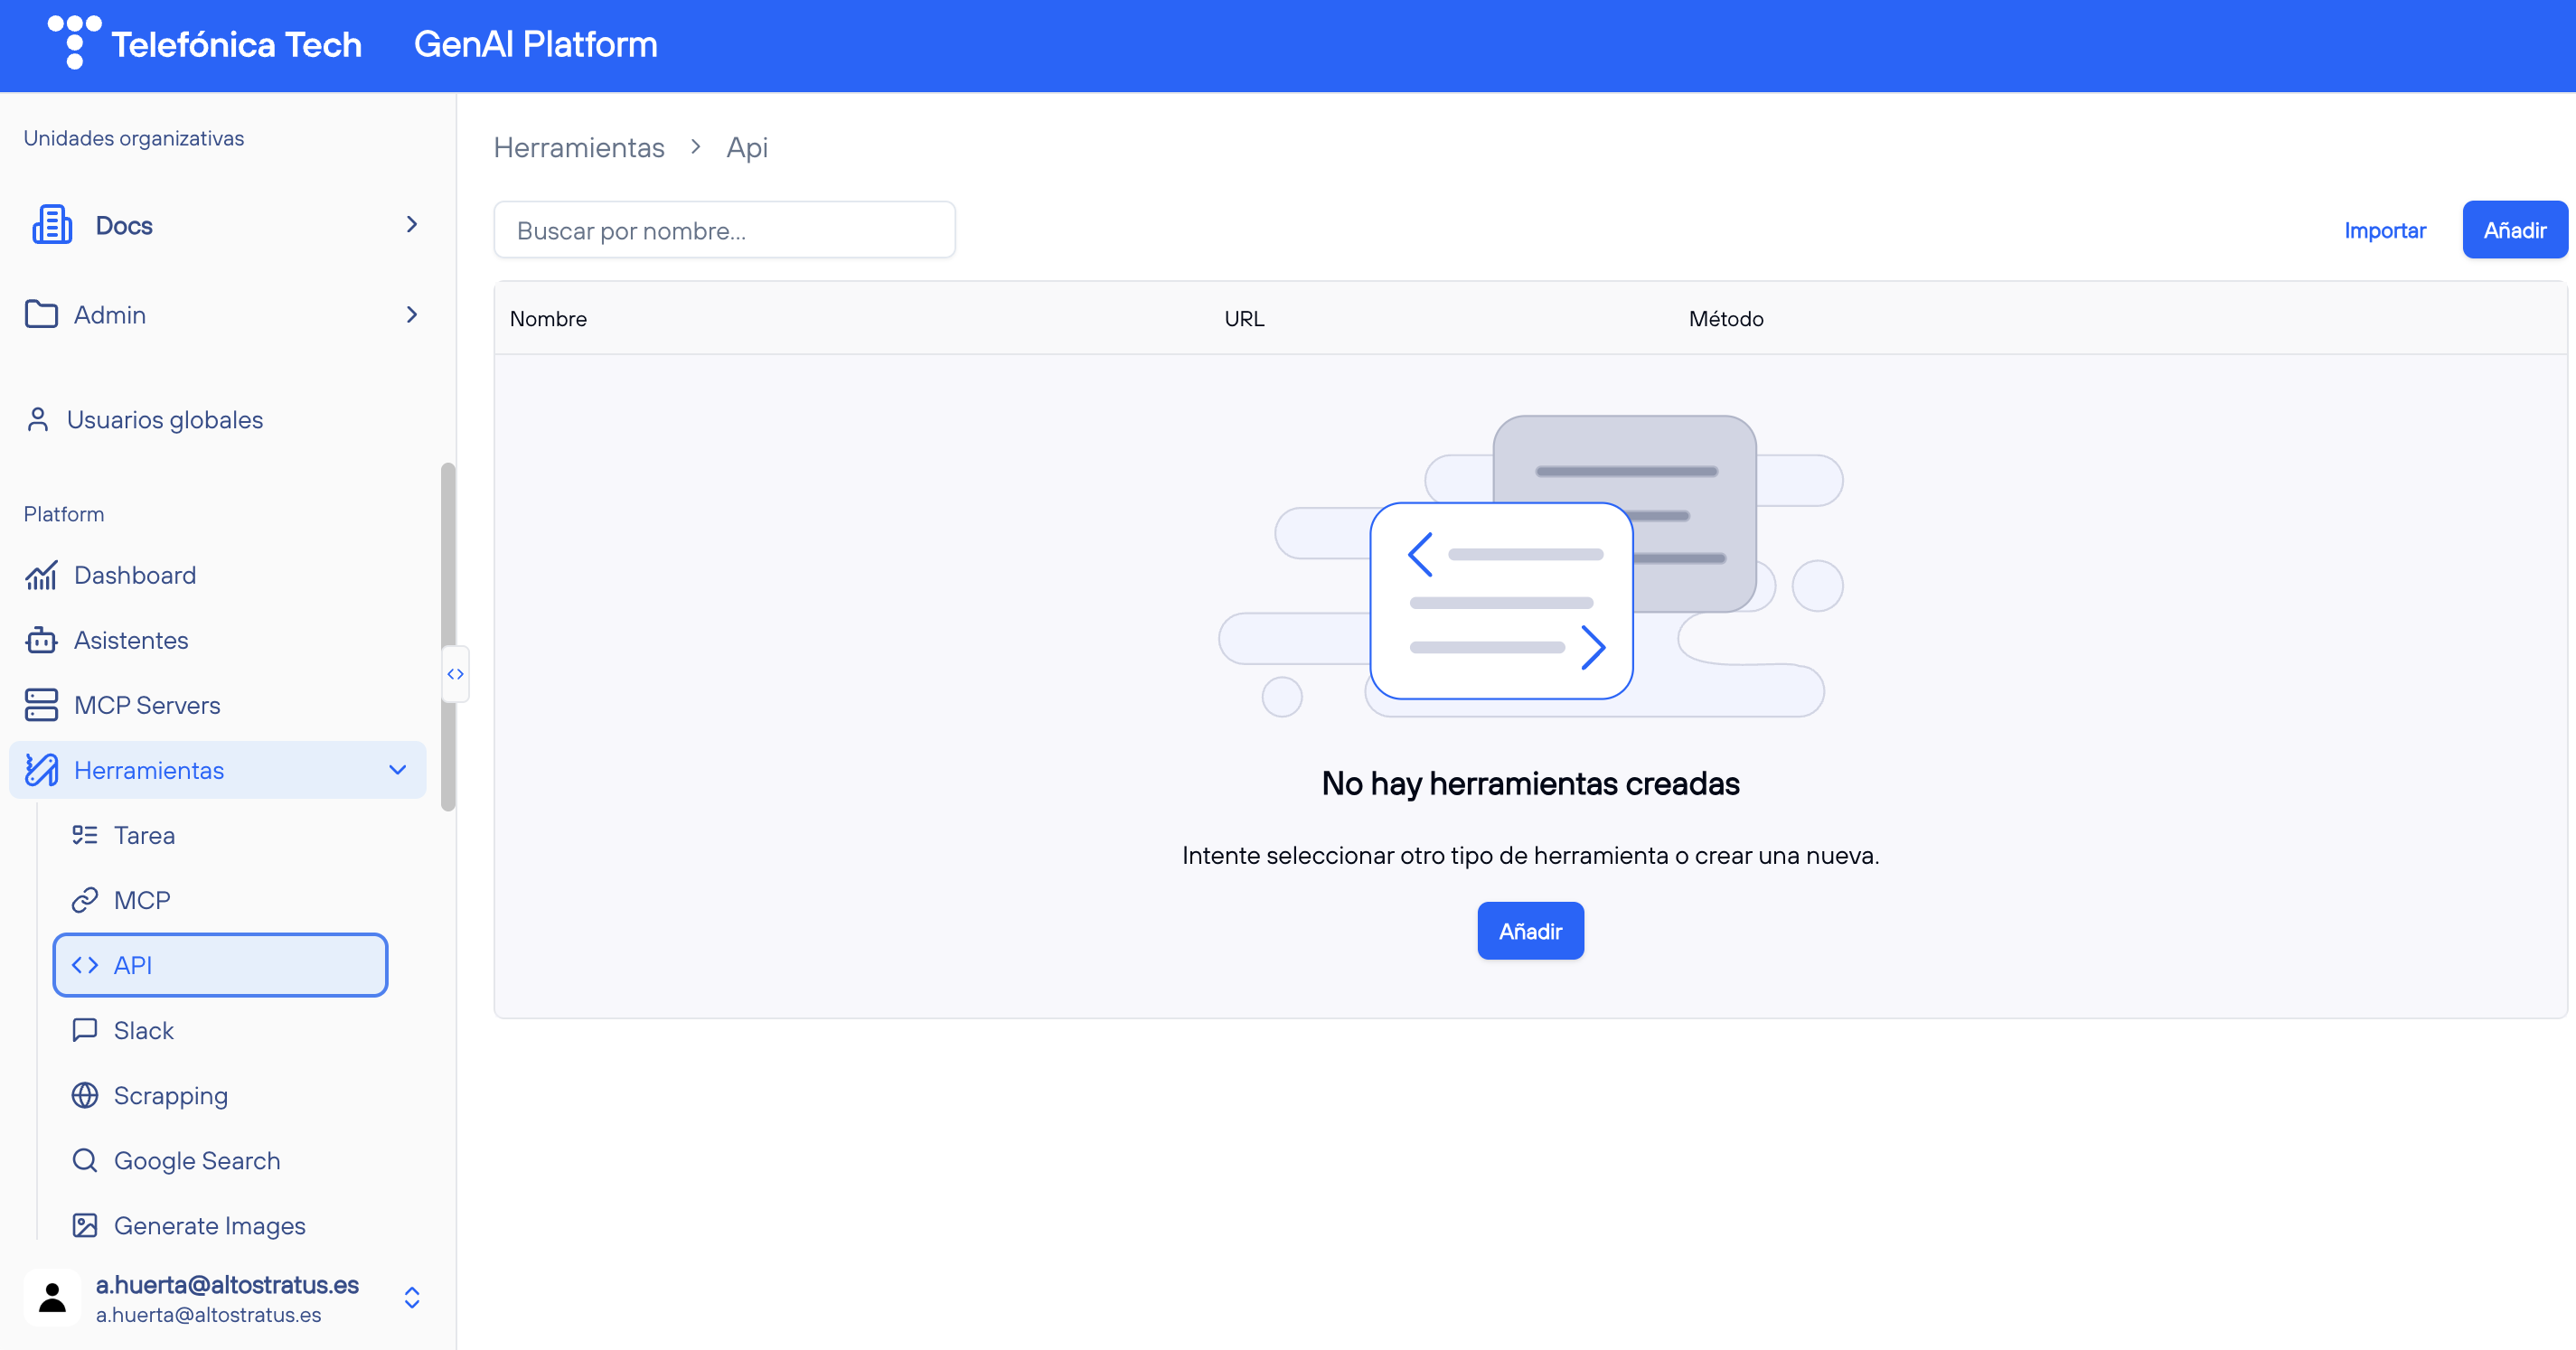Image resolution: width=2576 pixels, height=1350 pixels.
Task: Click the Scrapping globe icon
Action: [85, 1095]
